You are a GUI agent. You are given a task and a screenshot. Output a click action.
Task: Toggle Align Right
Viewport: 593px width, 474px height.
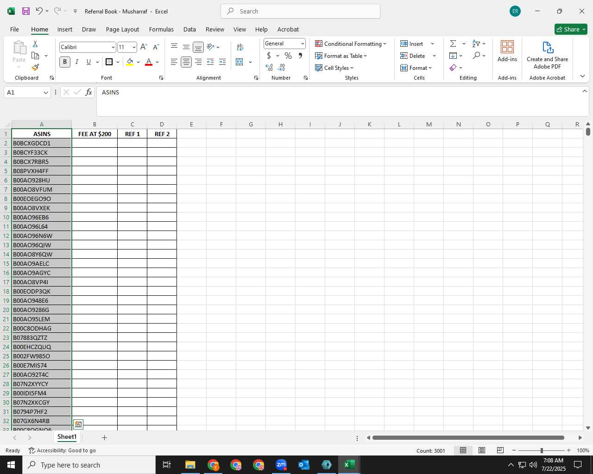click(198, 62)
